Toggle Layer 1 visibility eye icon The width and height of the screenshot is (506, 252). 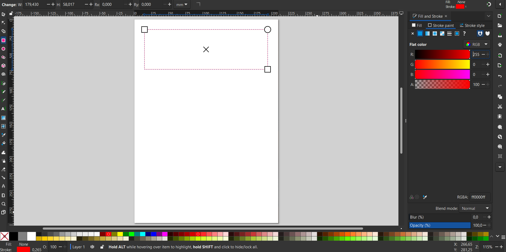click(92, 247)
